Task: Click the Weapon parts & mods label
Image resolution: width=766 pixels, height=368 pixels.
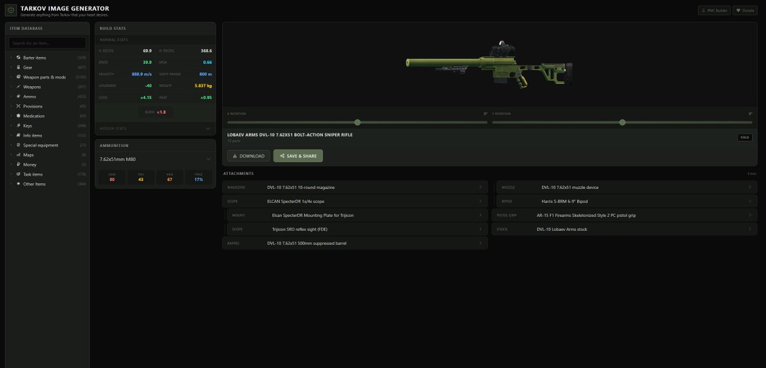Action: coord(45,77)
